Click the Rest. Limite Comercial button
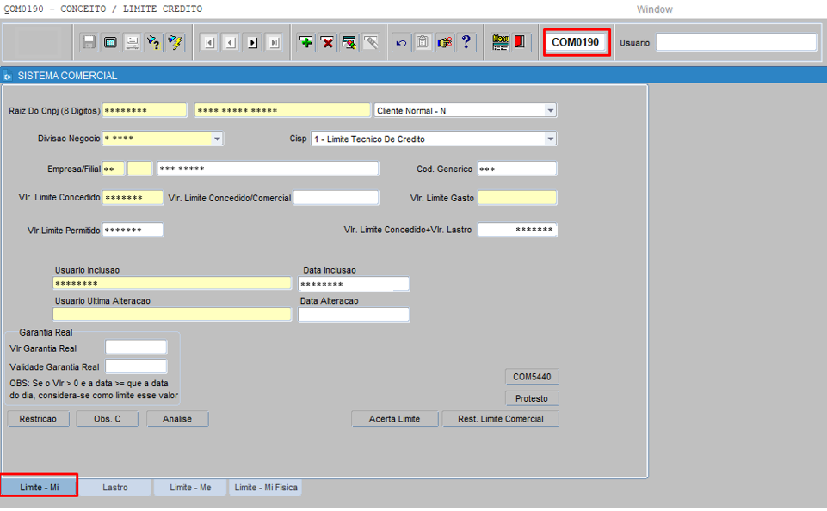 [500, 419]
